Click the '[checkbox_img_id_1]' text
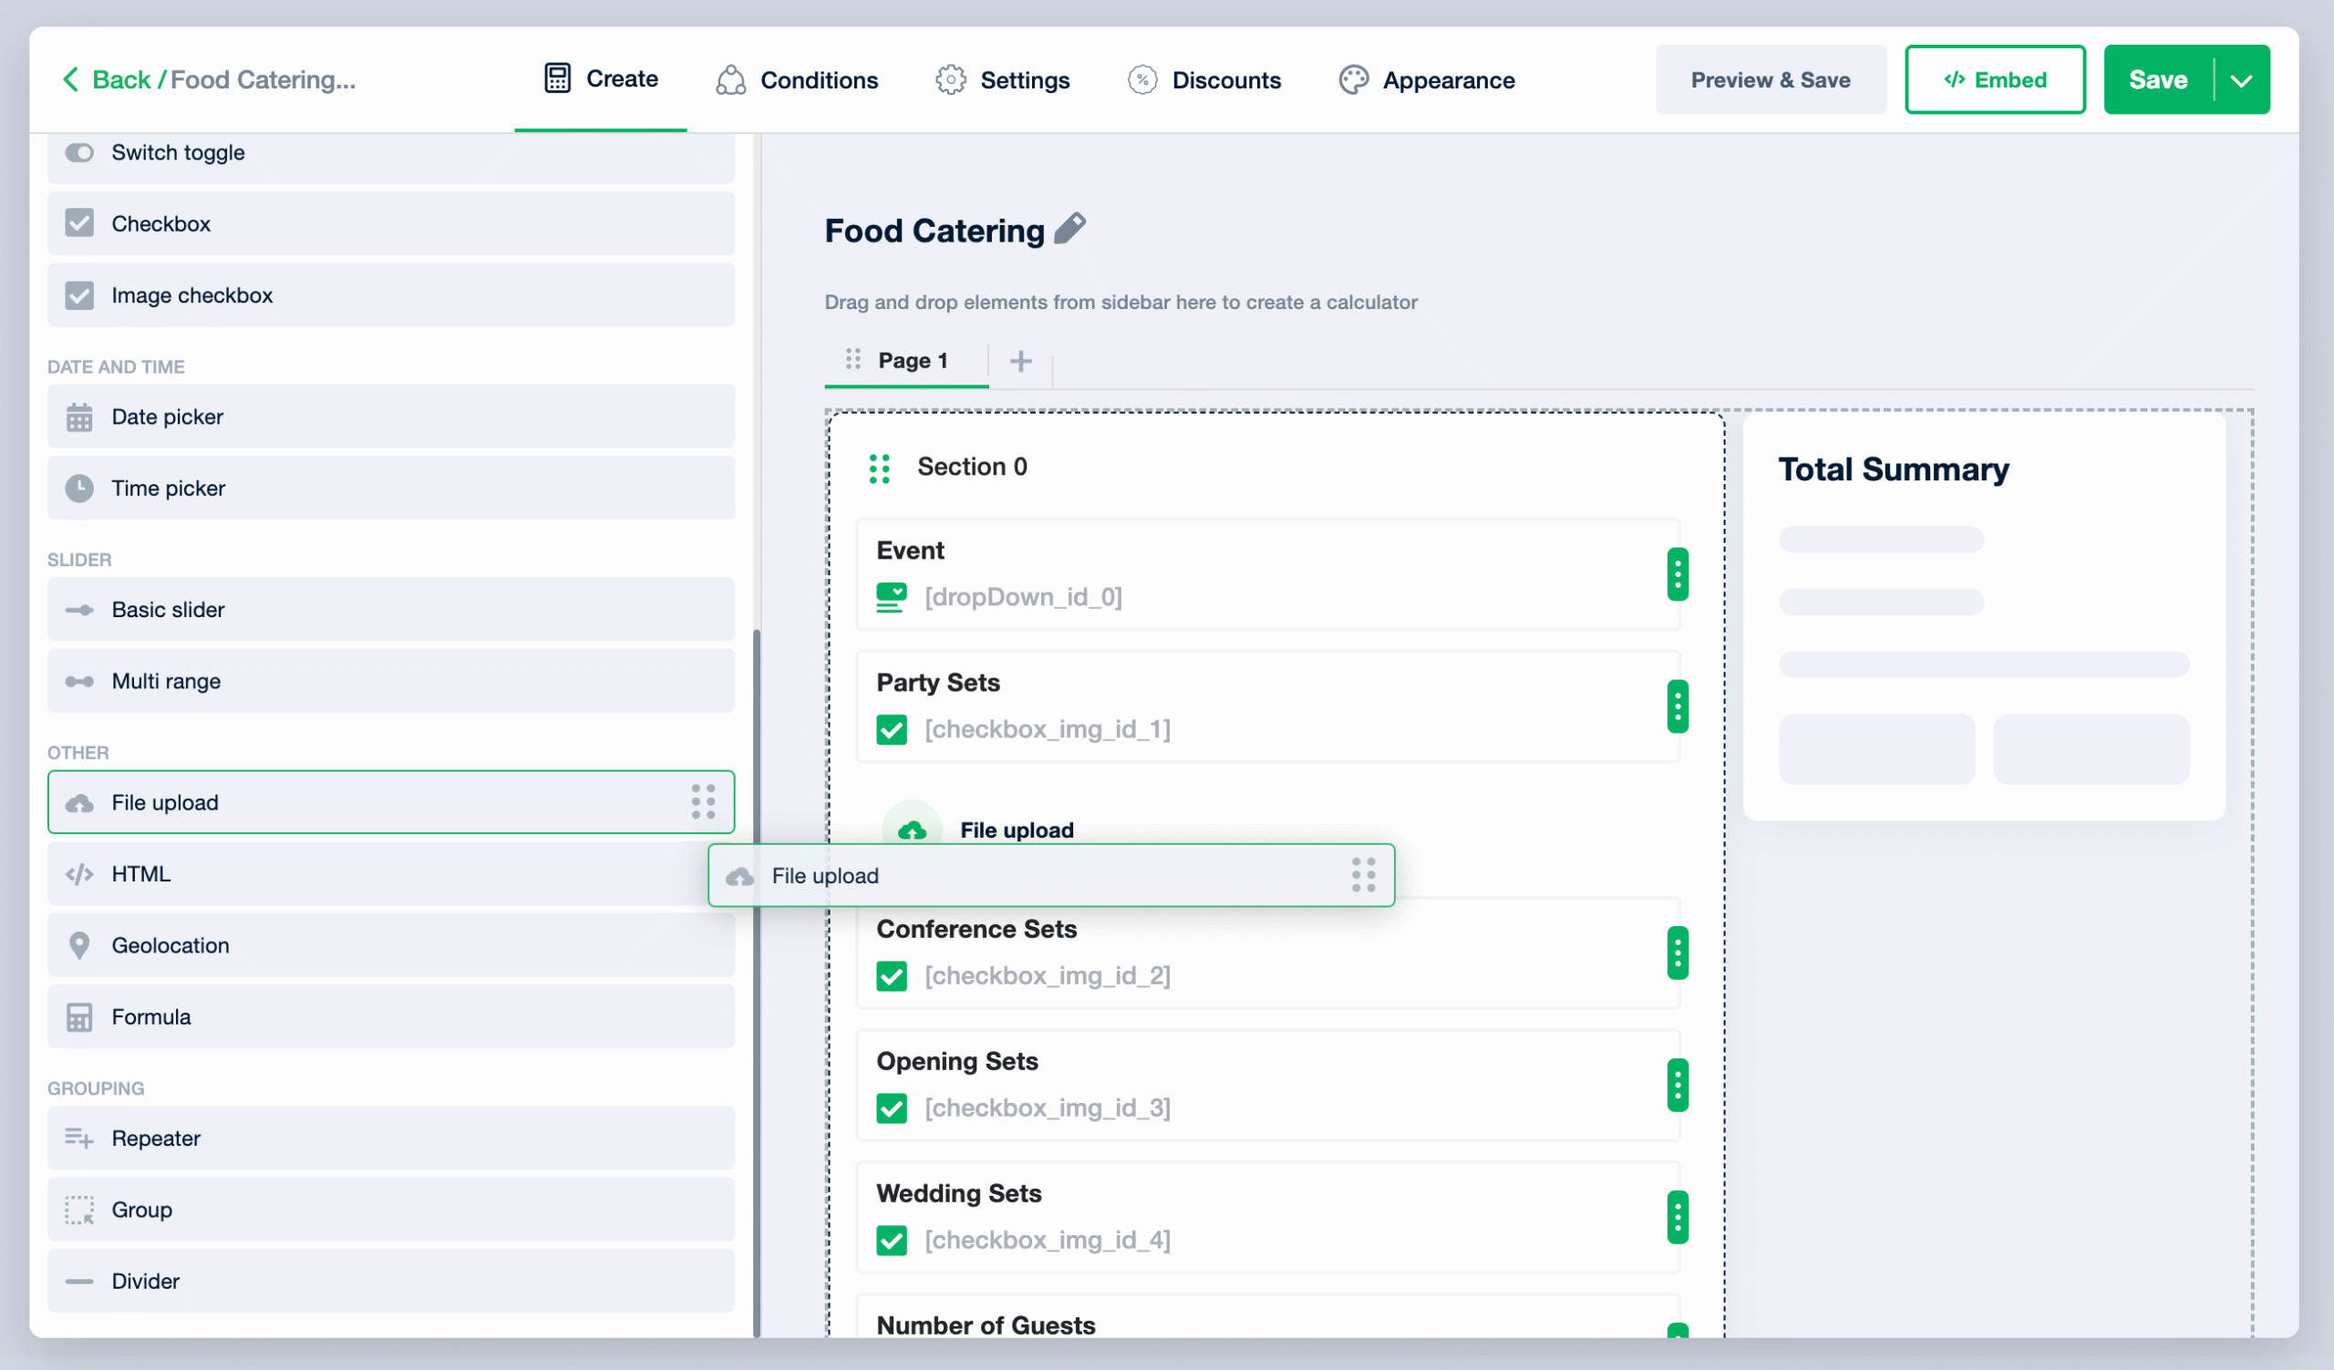The image size is (2334, 1370). (x=1048, y=730)
